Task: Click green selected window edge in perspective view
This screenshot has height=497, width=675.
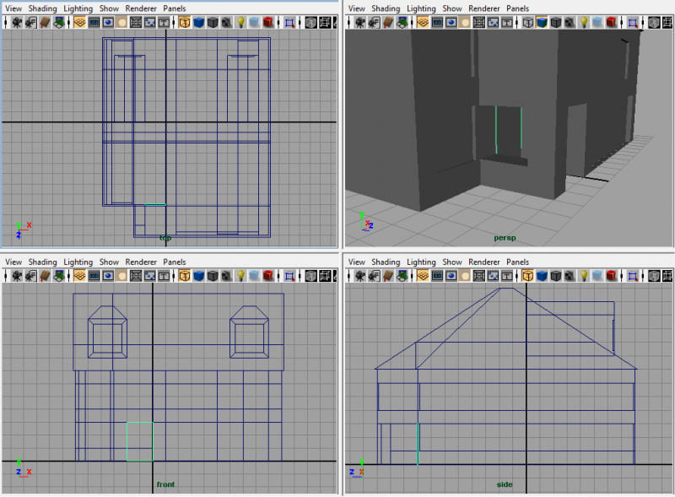Action: pyautogui.click(x=497, y=129)
